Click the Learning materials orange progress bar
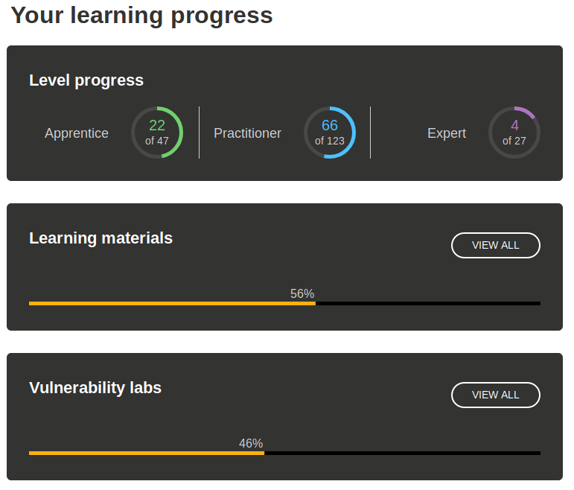 point(171,303)
